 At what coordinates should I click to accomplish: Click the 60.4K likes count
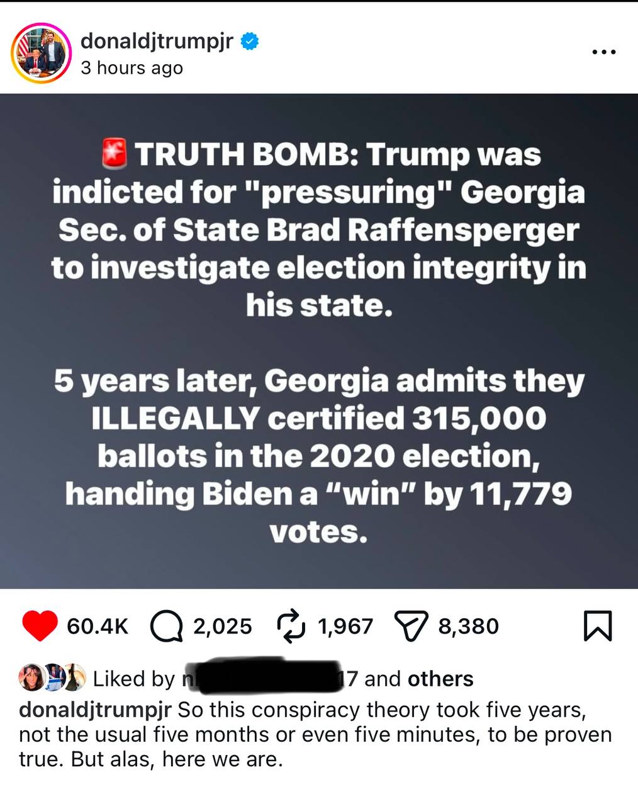pyautogui.click(x=98, y=626)
